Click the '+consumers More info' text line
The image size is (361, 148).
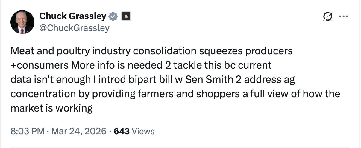pyautogui.click(x=53, y=65)
